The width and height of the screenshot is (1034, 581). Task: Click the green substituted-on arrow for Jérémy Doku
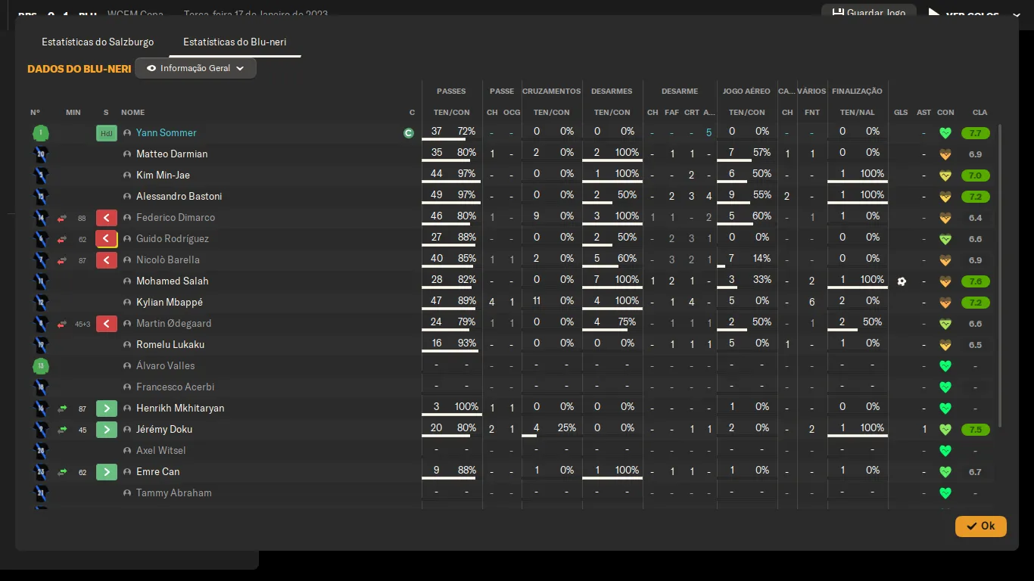click(106, 430)
